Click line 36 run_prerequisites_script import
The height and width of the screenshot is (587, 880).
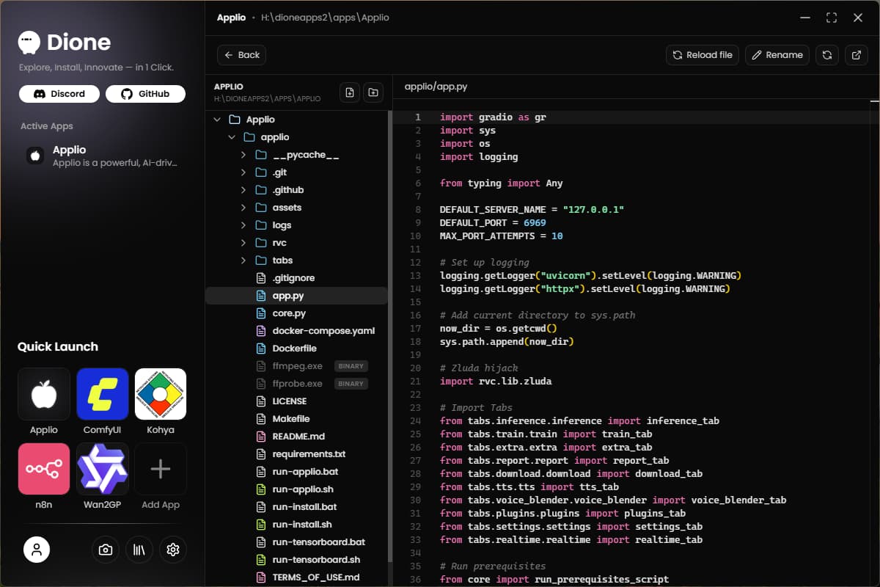point(554,580)
